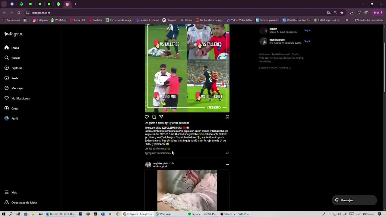
Task: Switch to the Discord browser tab
Action: click(12, 4)
